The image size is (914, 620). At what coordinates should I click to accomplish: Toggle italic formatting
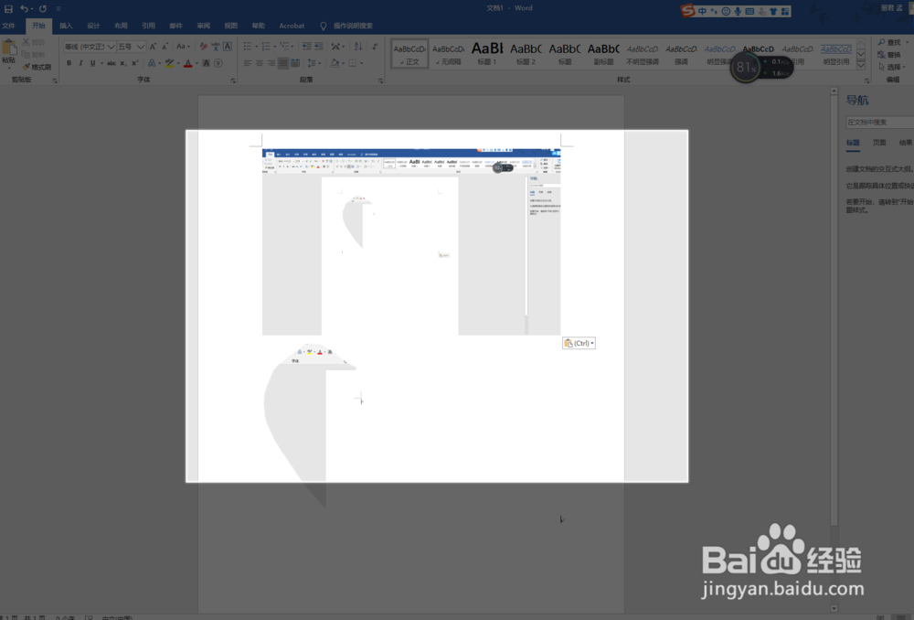[80, 63]
